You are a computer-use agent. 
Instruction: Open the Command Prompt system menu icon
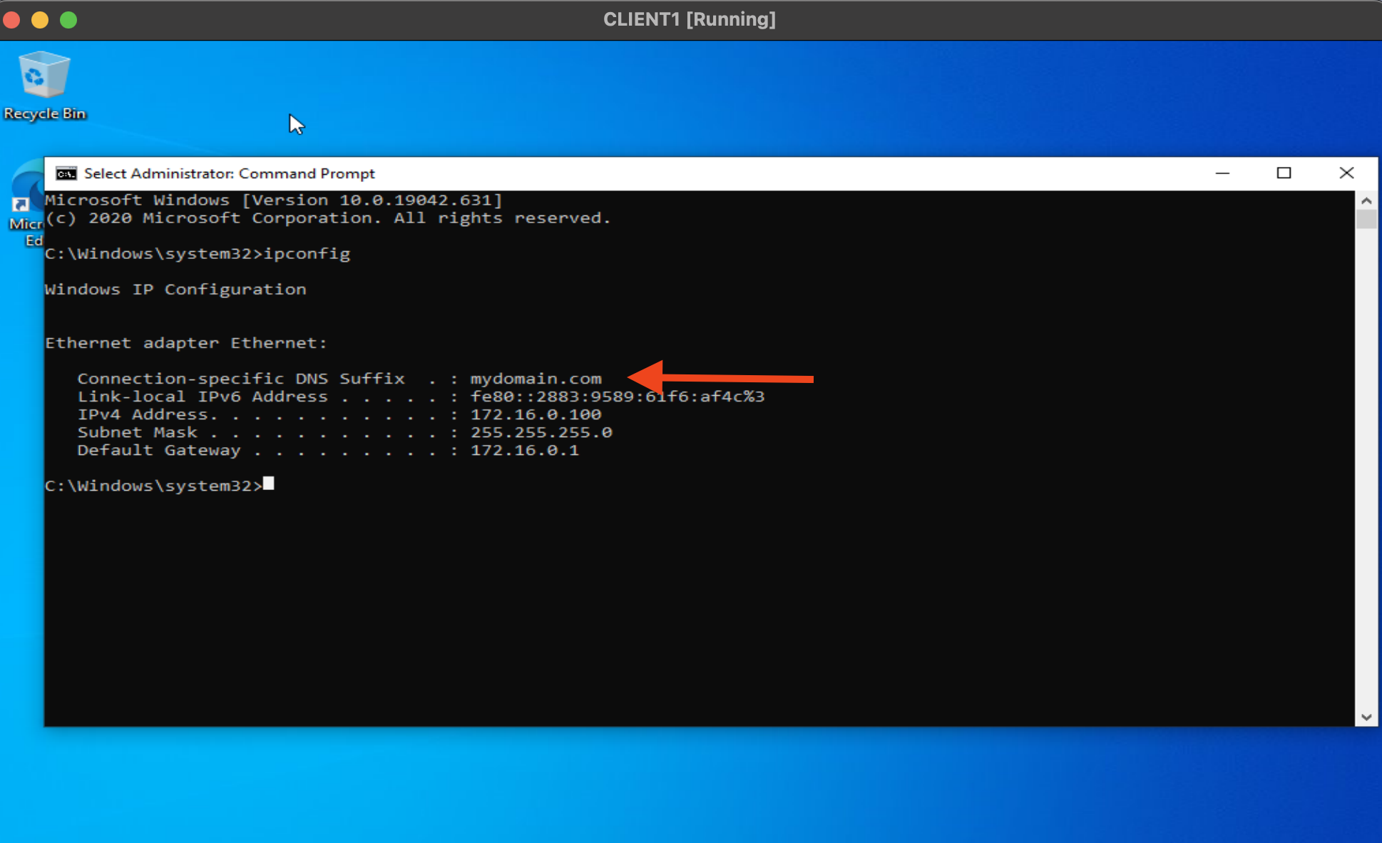click(x=66, y=173)
